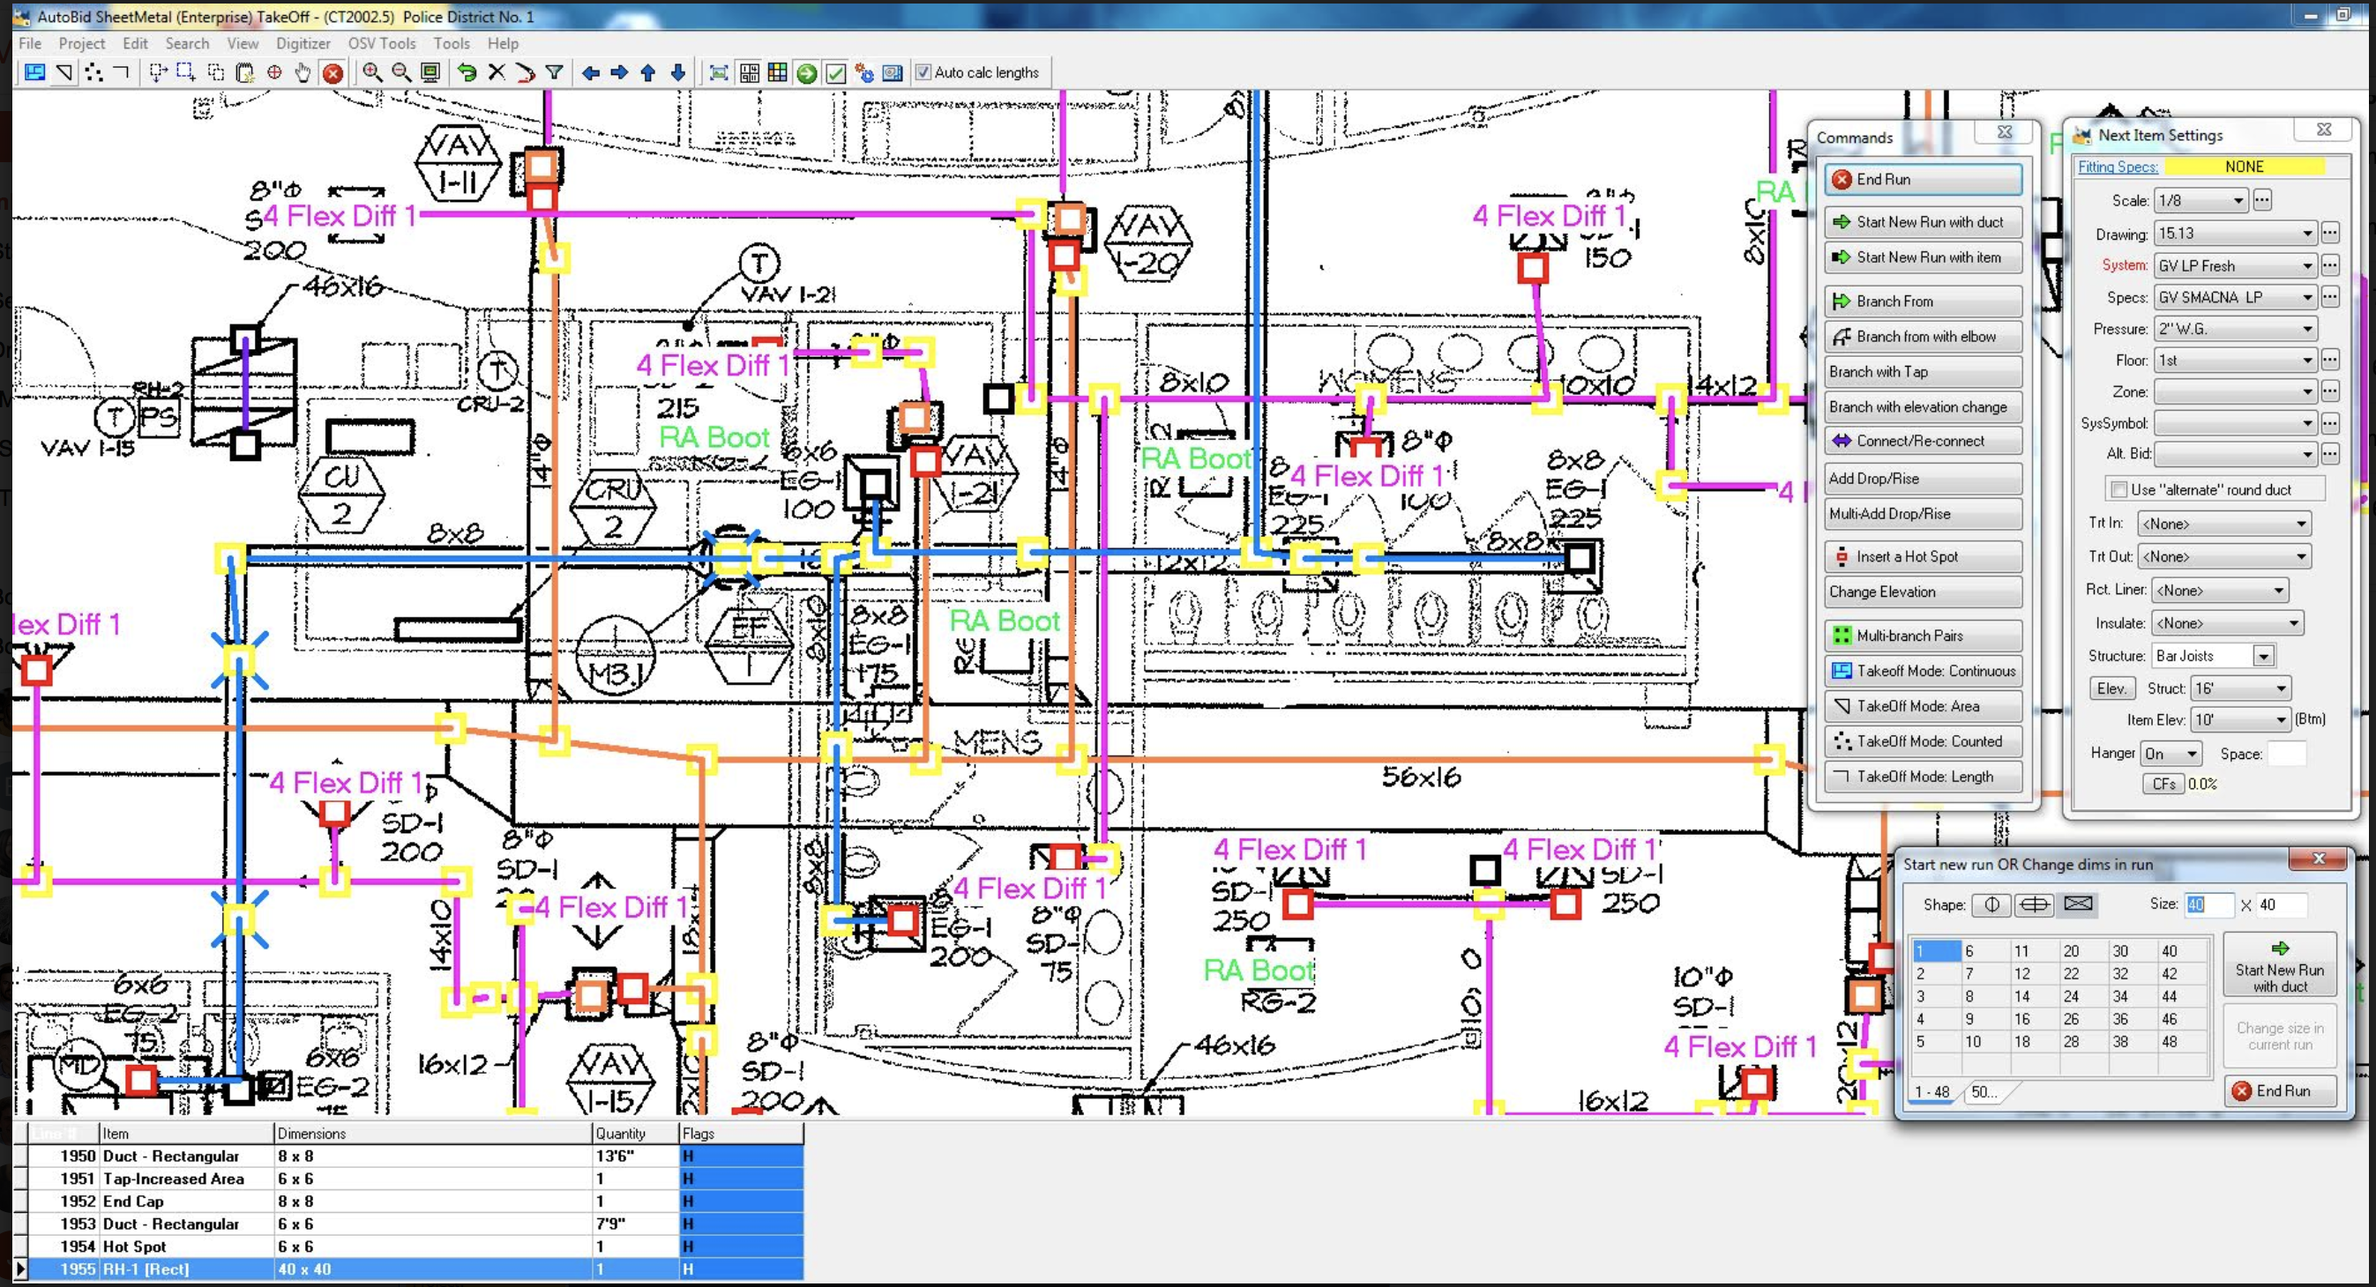Click the zoom out magnifier icon
The image size is (2376, 1287).
click(401, 73)
